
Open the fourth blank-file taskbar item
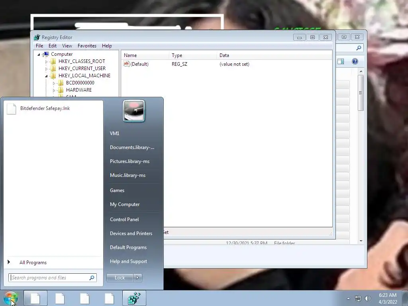pos(109,298)
